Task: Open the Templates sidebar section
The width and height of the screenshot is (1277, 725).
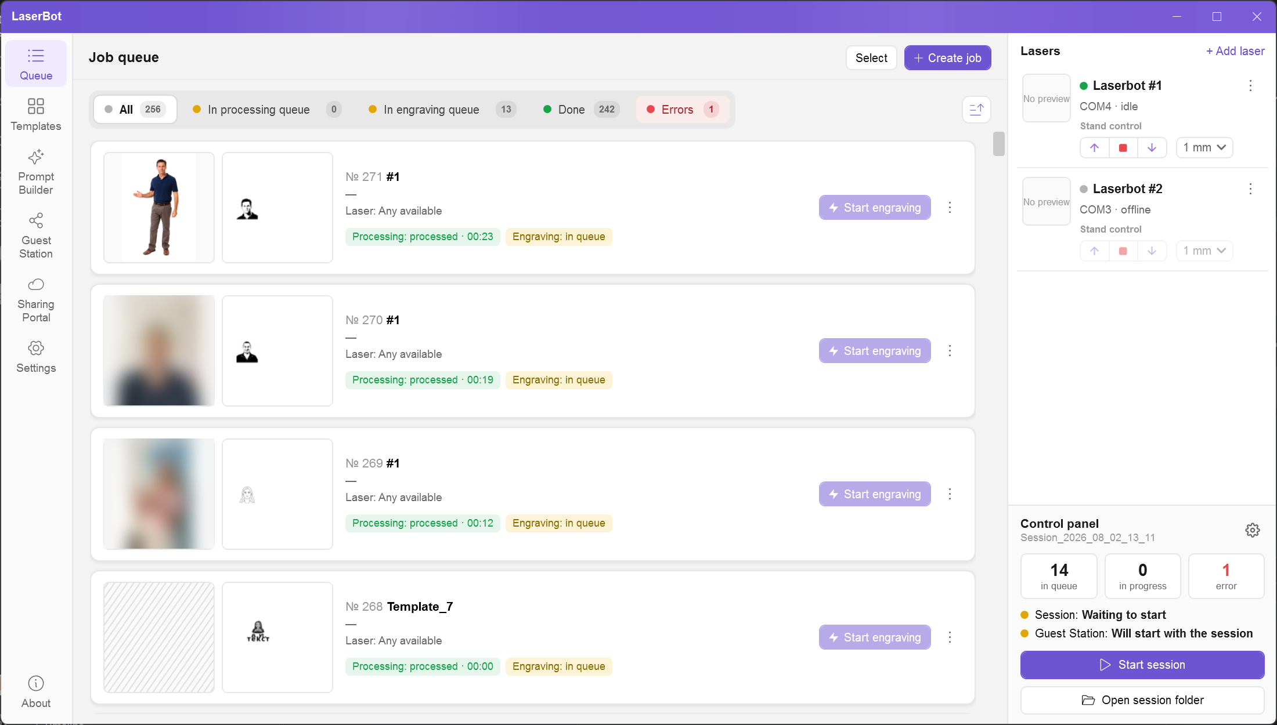Action: [x=36, y=114]
